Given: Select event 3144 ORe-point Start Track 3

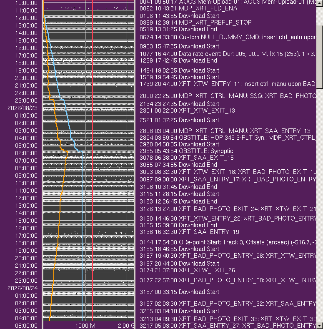Looking at the screenshot, I should (x=228, y=243).
